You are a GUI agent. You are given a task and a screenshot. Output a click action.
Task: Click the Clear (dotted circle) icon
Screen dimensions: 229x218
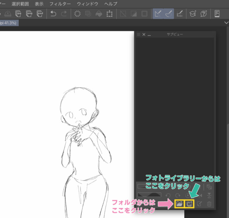point(77,14)
